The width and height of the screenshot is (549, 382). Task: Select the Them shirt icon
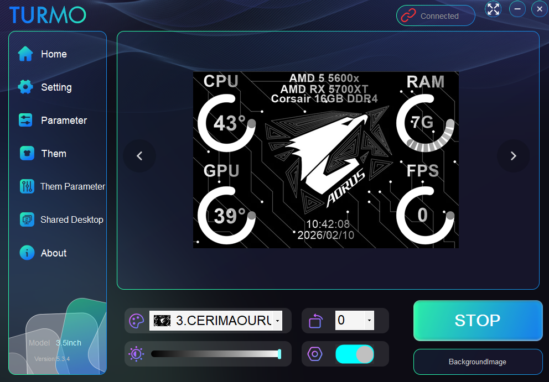[x=27, y=153]
